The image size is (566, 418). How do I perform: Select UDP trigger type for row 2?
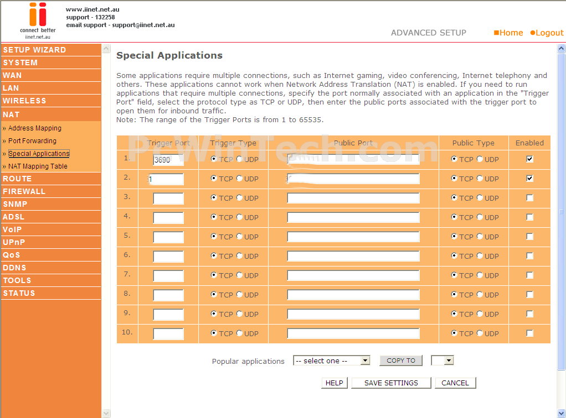pos(239,179)
